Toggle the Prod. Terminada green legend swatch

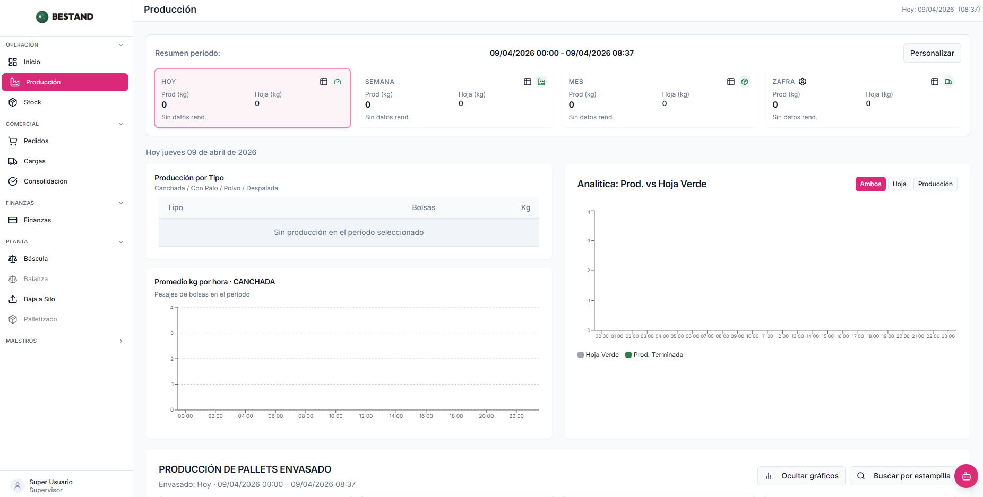click(628, 355)
